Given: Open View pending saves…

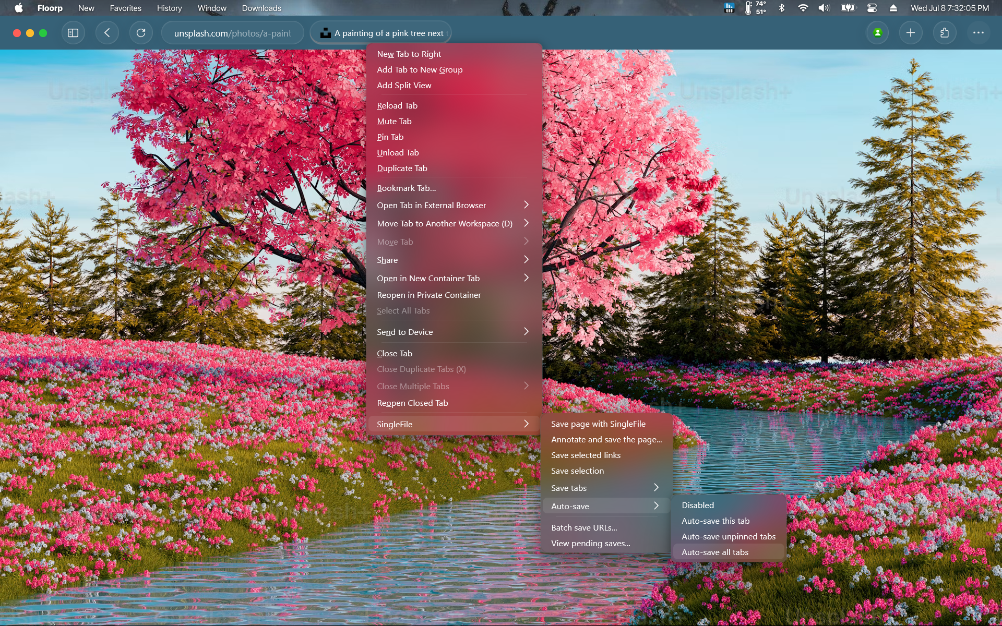Looking at the screenshot, I should [x=606, y=543].
